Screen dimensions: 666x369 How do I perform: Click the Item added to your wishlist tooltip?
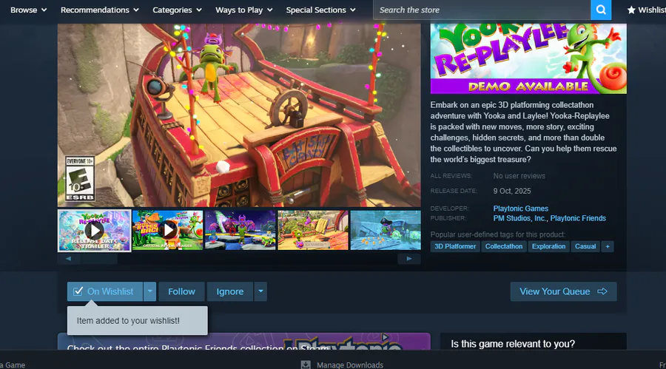tap(137, 321)
